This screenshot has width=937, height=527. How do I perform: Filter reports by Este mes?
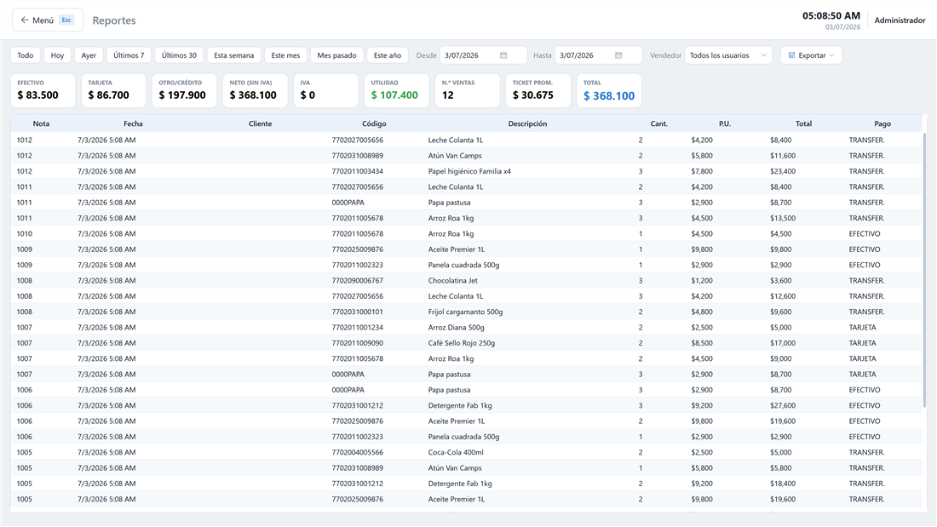[285, 55]
